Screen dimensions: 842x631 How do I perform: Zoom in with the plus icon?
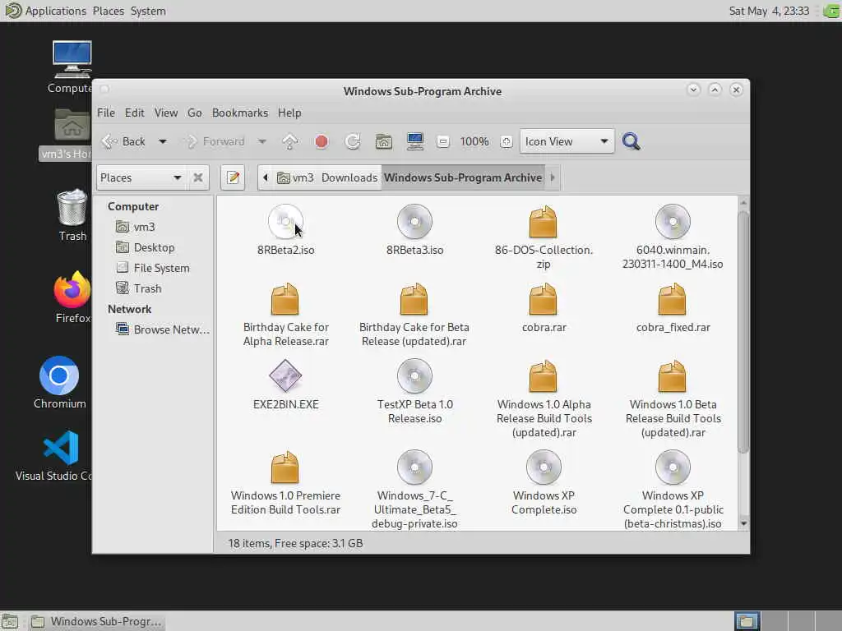pyautogui.click(x=506, y=141)
